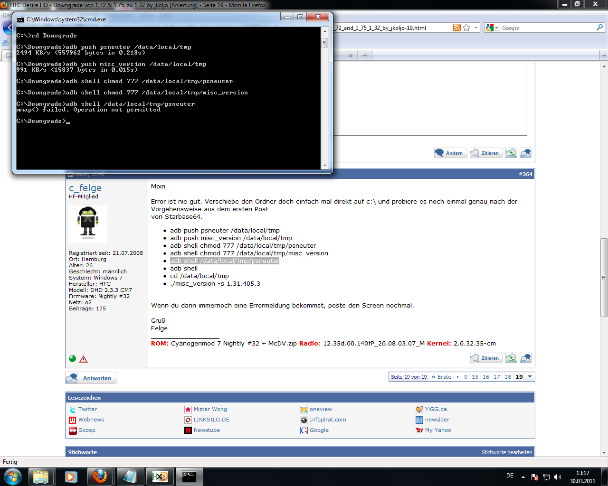Viewport: 608px width, 486px height.
Task: Open the YiGG.de bookmark link
Action: point(436,409)
